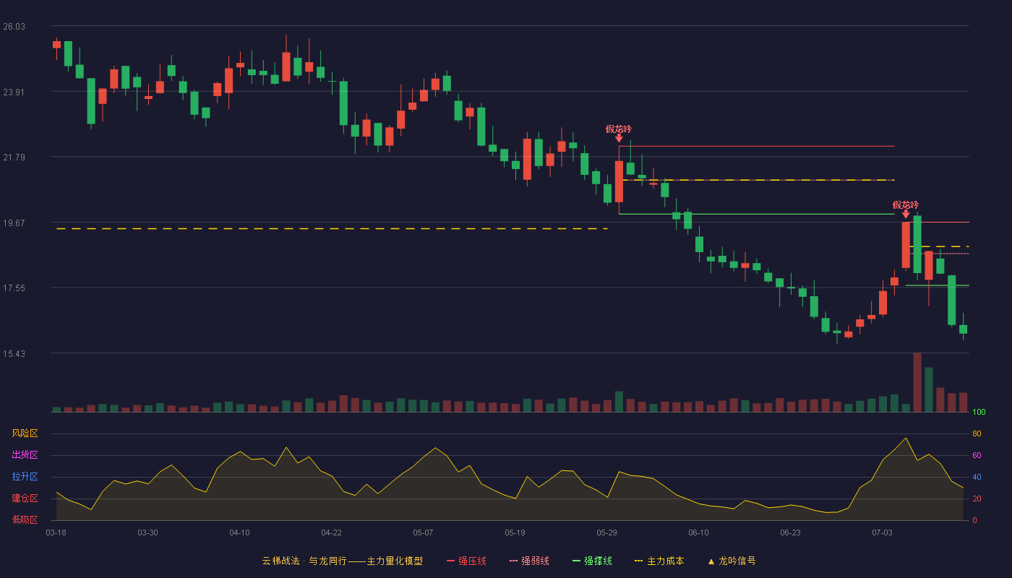
Task: Click the green 100 indicator axis value
Action: tap(979, 413)
